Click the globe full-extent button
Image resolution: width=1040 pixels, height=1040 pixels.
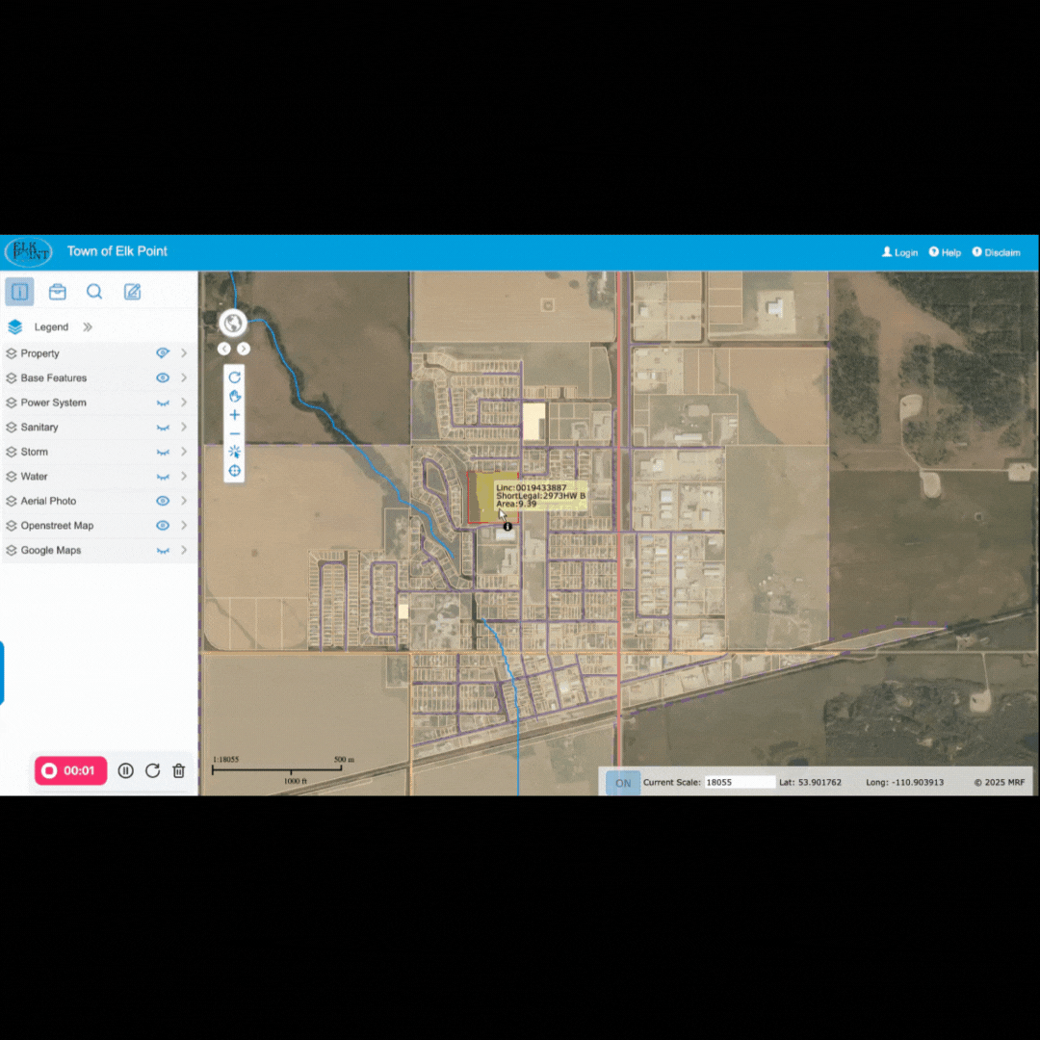click(x=233, y=323)
